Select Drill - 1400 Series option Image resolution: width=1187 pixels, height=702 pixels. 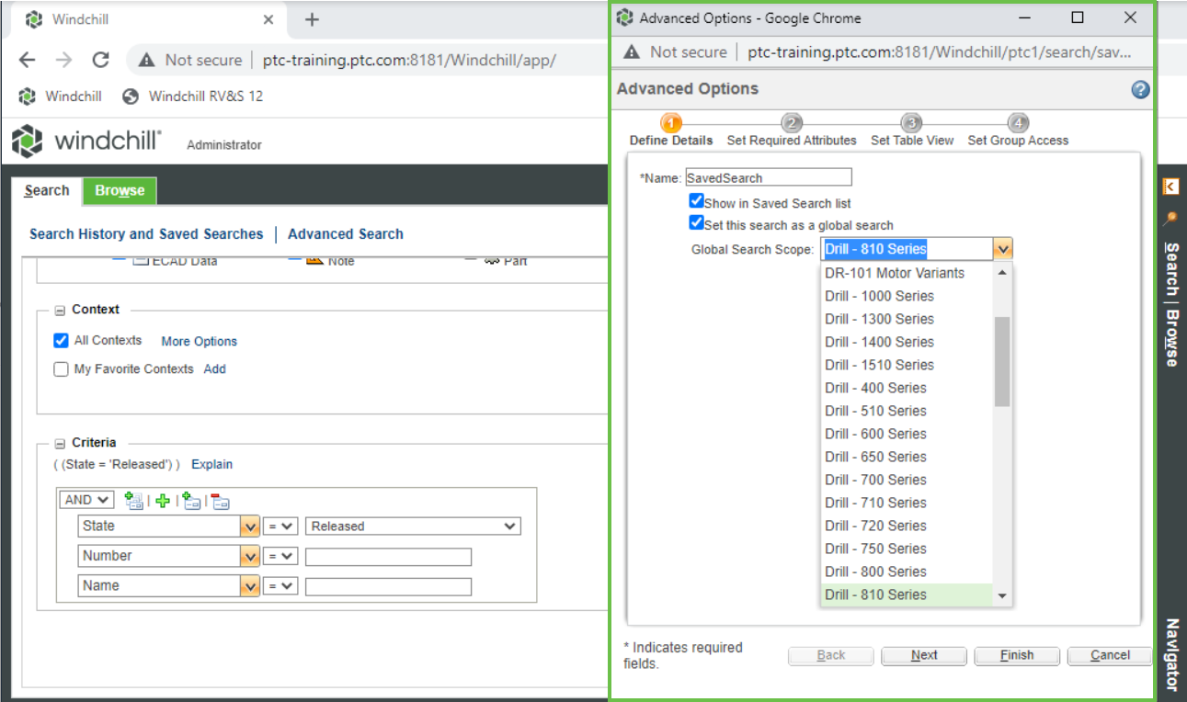tap(907, 342)
